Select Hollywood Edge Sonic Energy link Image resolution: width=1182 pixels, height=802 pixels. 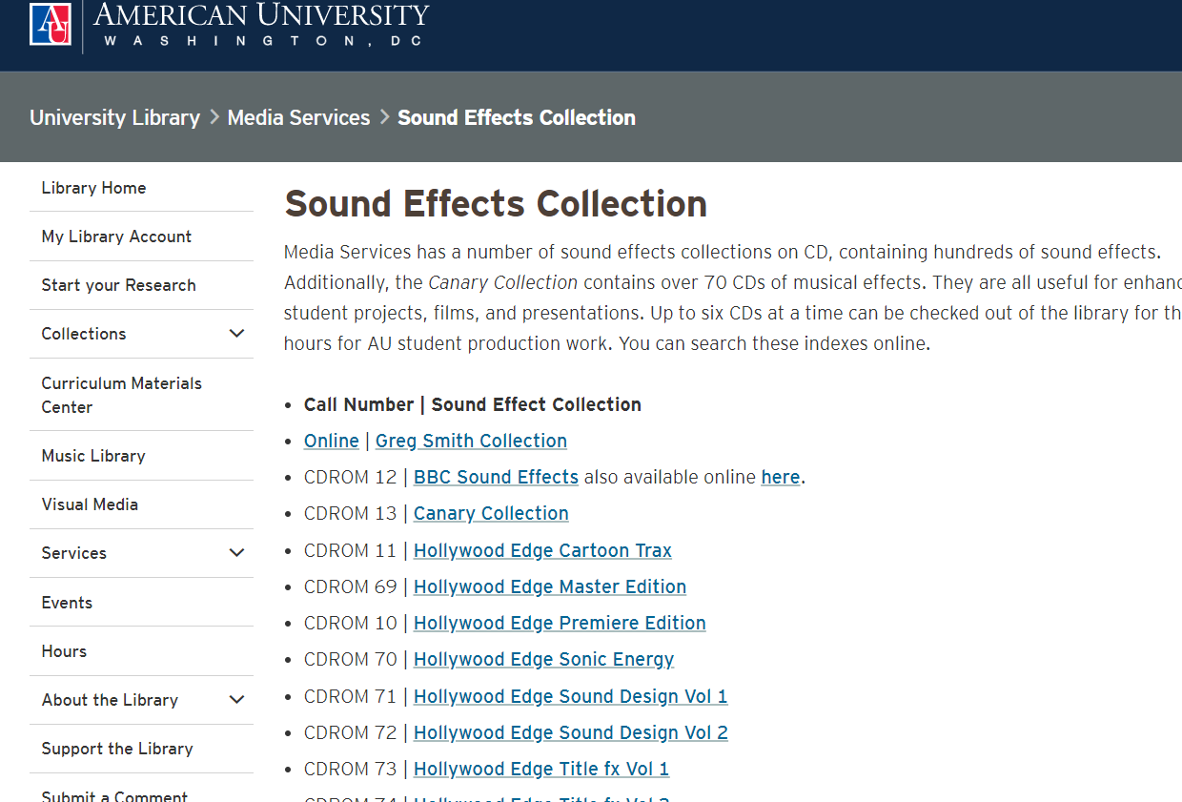[543, 659]
